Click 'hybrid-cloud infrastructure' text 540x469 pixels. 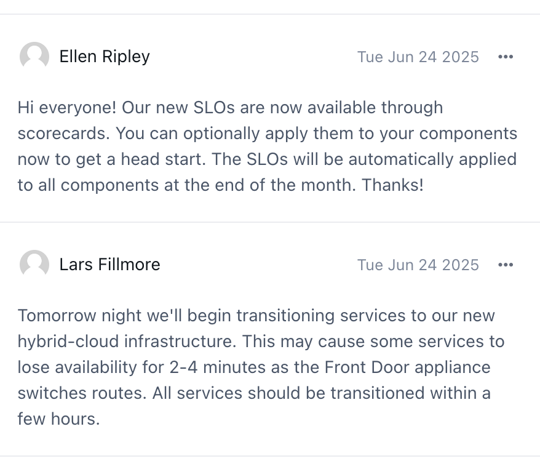click(x=127, y=342)
